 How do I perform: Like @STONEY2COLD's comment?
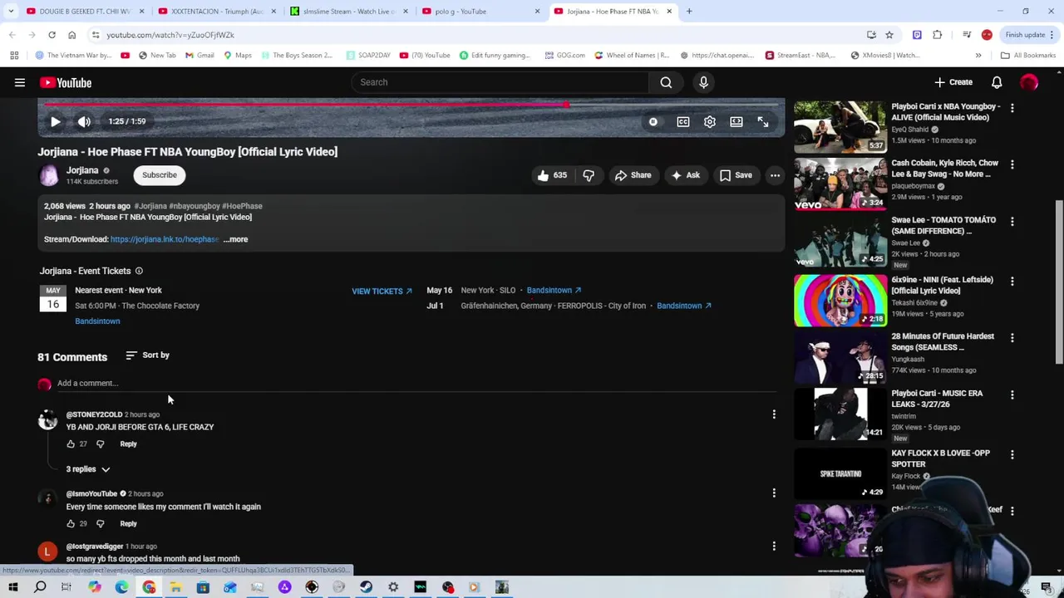[71, 444]
